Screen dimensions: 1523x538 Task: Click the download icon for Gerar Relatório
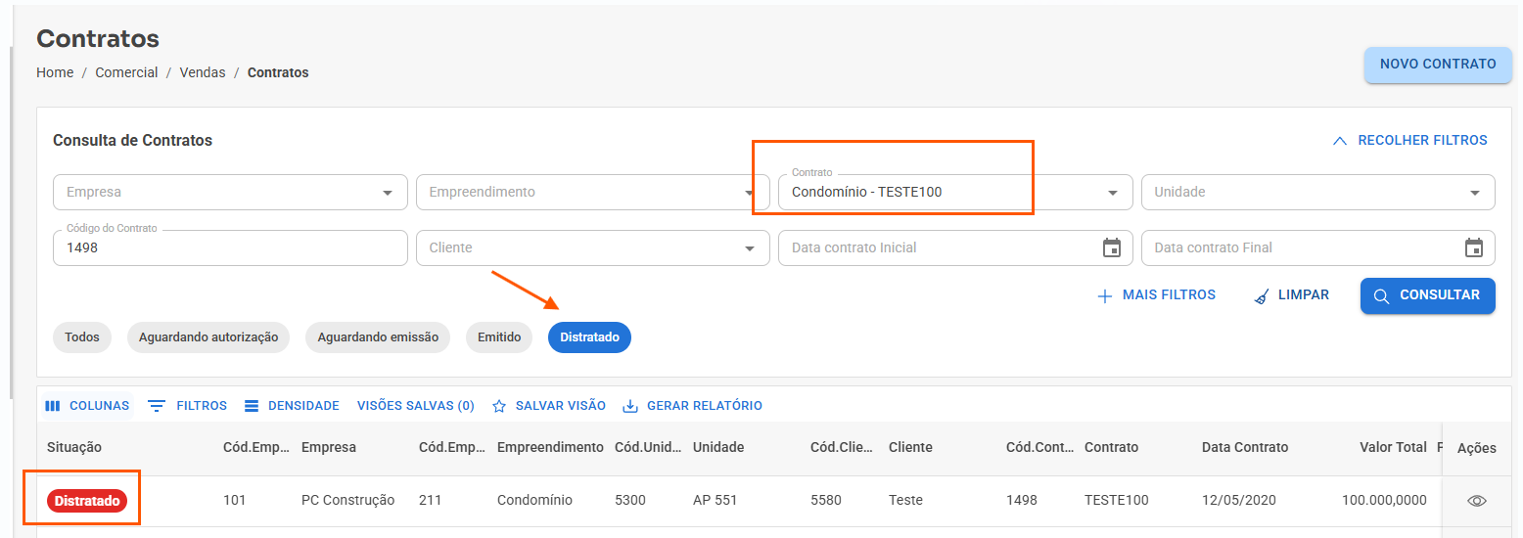click(630, 406)
